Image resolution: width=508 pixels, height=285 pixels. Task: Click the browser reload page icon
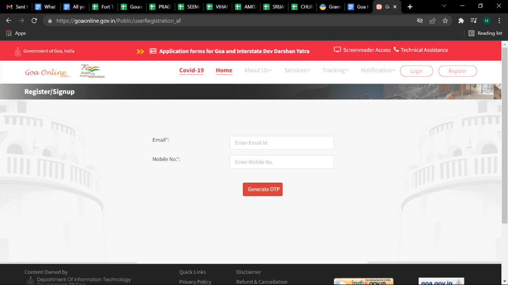point(34,21)
